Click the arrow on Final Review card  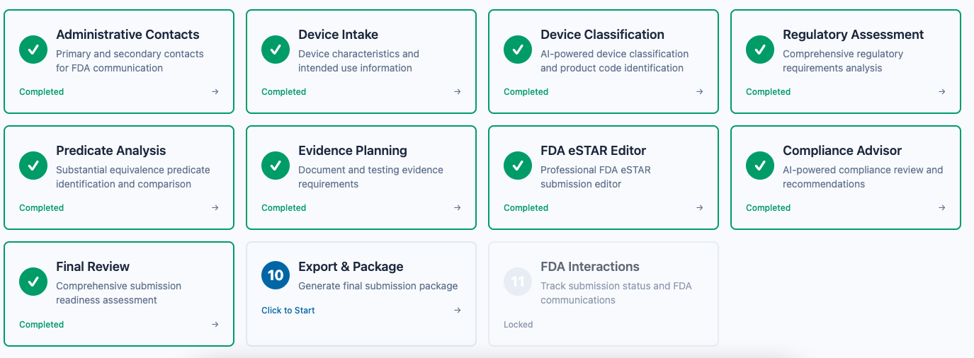coord(215,325)
